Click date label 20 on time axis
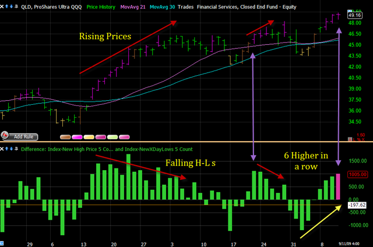Viewport: 373px width, 247px height. [x=114, y=245]
